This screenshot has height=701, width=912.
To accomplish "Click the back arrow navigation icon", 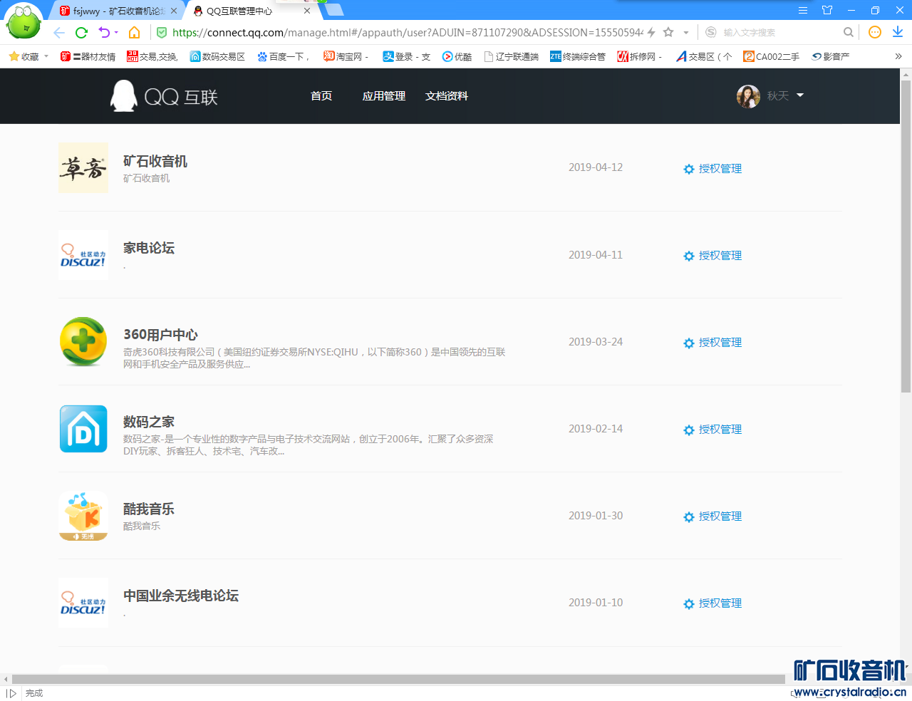I will tap(59, 32).
